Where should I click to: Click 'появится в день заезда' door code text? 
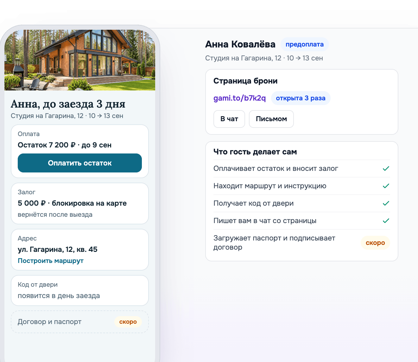(x=59, y=296)
